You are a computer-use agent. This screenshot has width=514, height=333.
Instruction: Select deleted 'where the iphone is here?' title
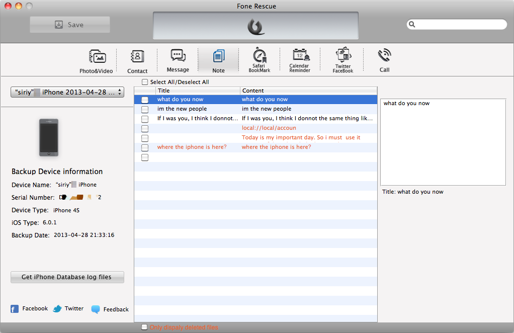pos(192,147)
